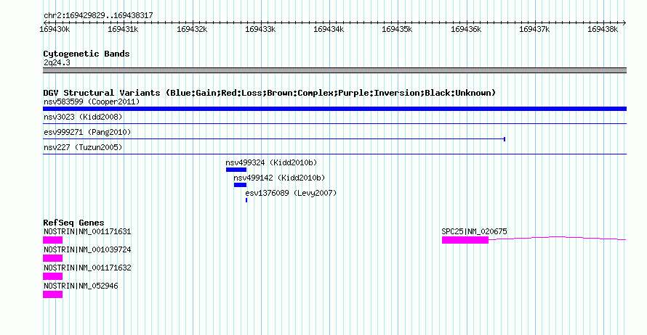Image resolution: width=647 pixels, height=335 pixels.
Task: Click the gray 2q24.3 cytogenetic band bar
Action: 334,70
